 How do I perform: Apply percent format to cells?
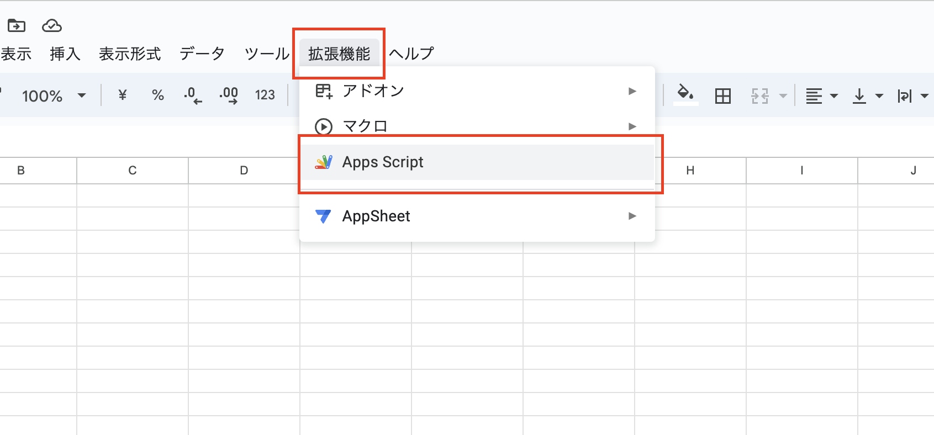158,96
